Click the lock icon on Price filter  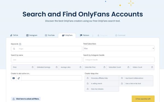click(x=33, y=67)
